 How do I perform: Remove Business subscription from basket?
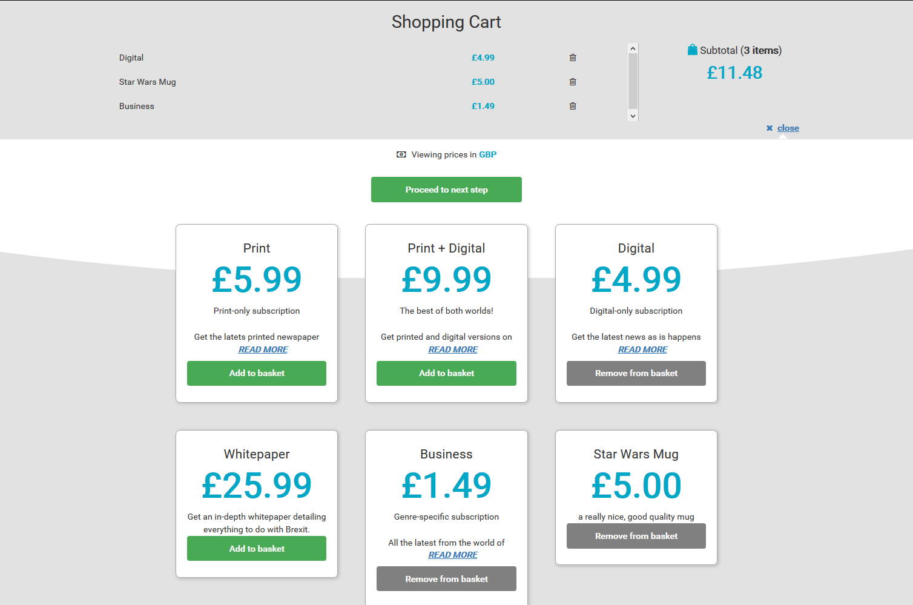(446, 579)
